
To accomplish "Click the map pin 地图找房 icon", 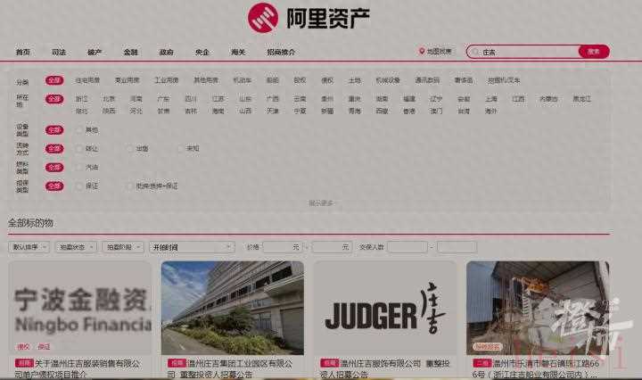I will pos(422,52).
